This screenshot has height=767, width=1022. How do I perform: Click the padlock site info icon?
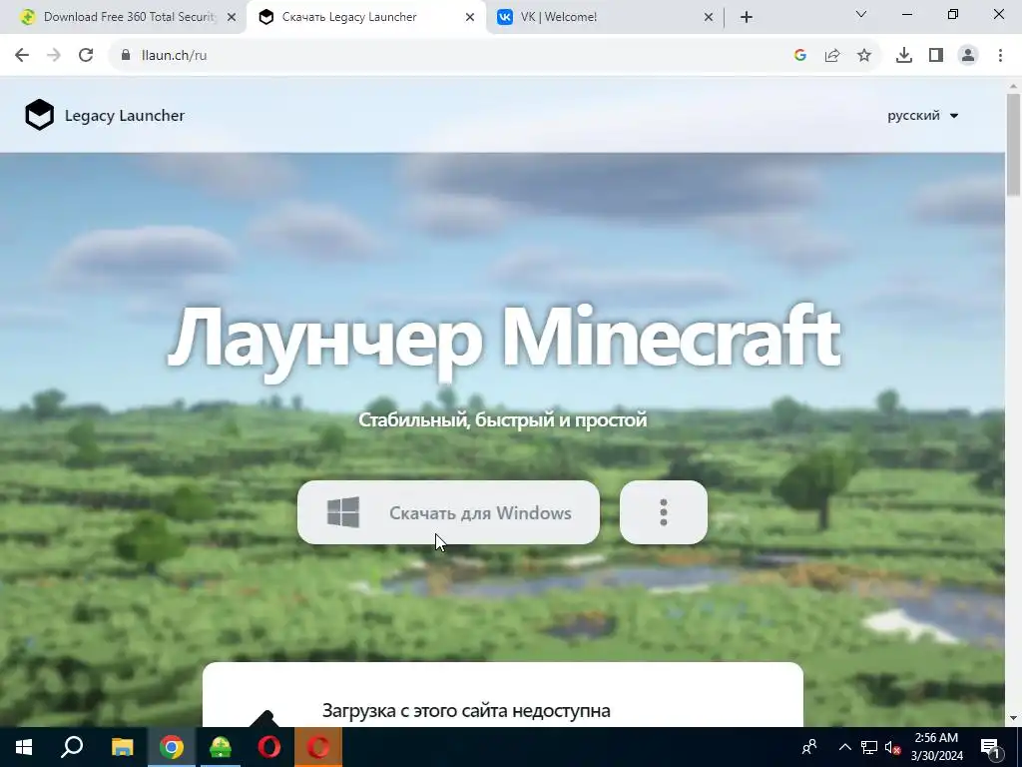(x=126, y=56)
